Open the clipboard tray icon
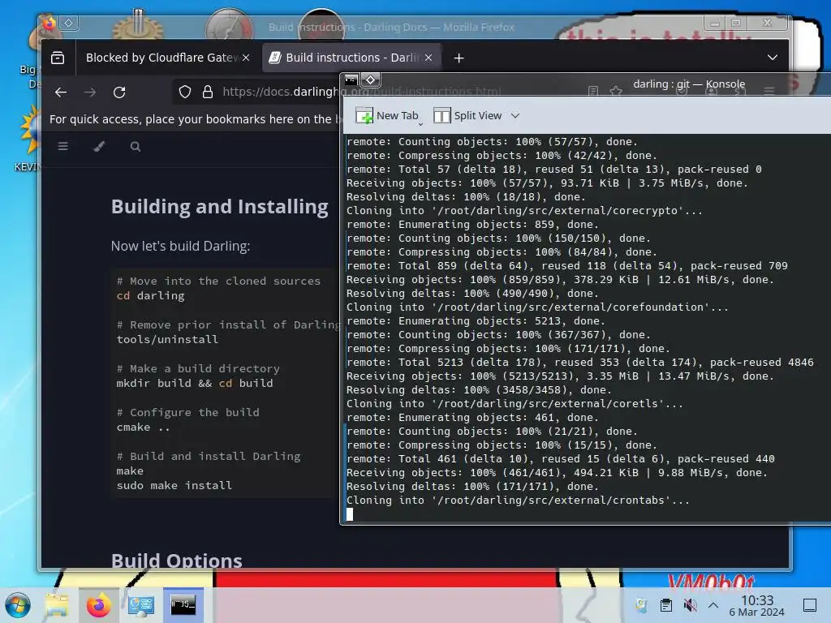831x623 pixels. point(666,605)
